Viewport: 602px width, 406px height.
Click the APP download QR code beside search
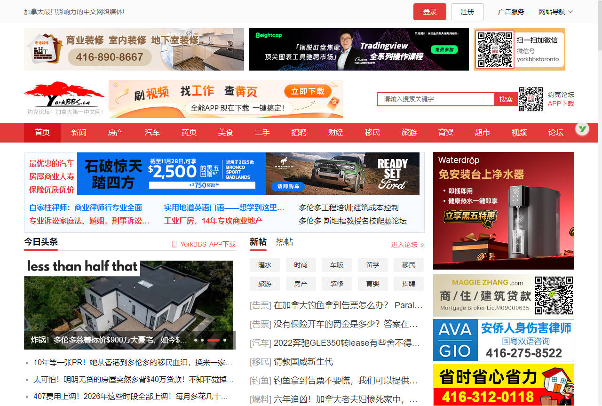[x=531, y=99]
